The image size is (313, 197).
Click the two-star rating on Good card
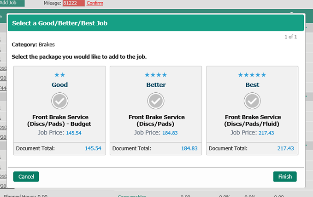click(x=60, y=75)
